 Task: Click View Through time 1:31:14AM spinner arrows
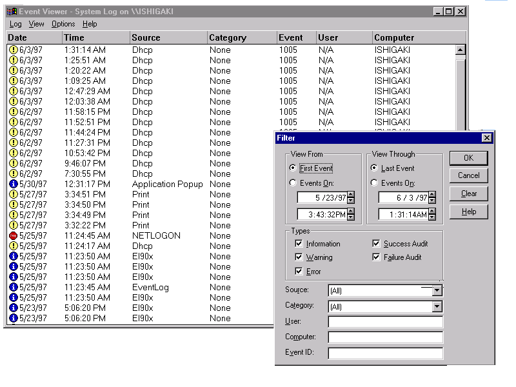(432, 214)
